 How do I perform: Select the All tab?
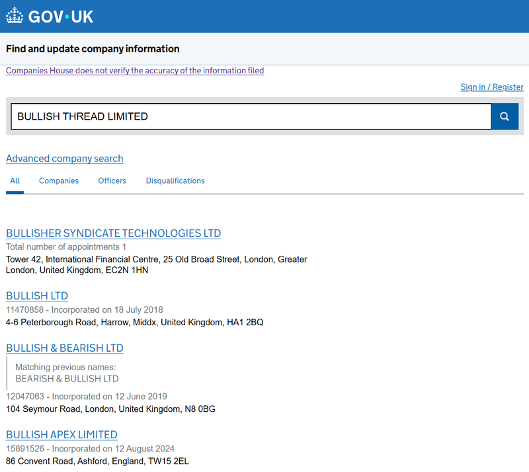(x=15, y=181)
